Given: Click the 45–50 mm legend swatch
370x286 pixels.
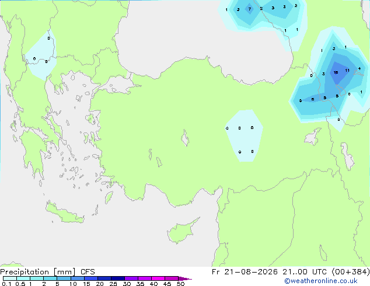Looking at the screenshot, I should (x=172, y=278).
